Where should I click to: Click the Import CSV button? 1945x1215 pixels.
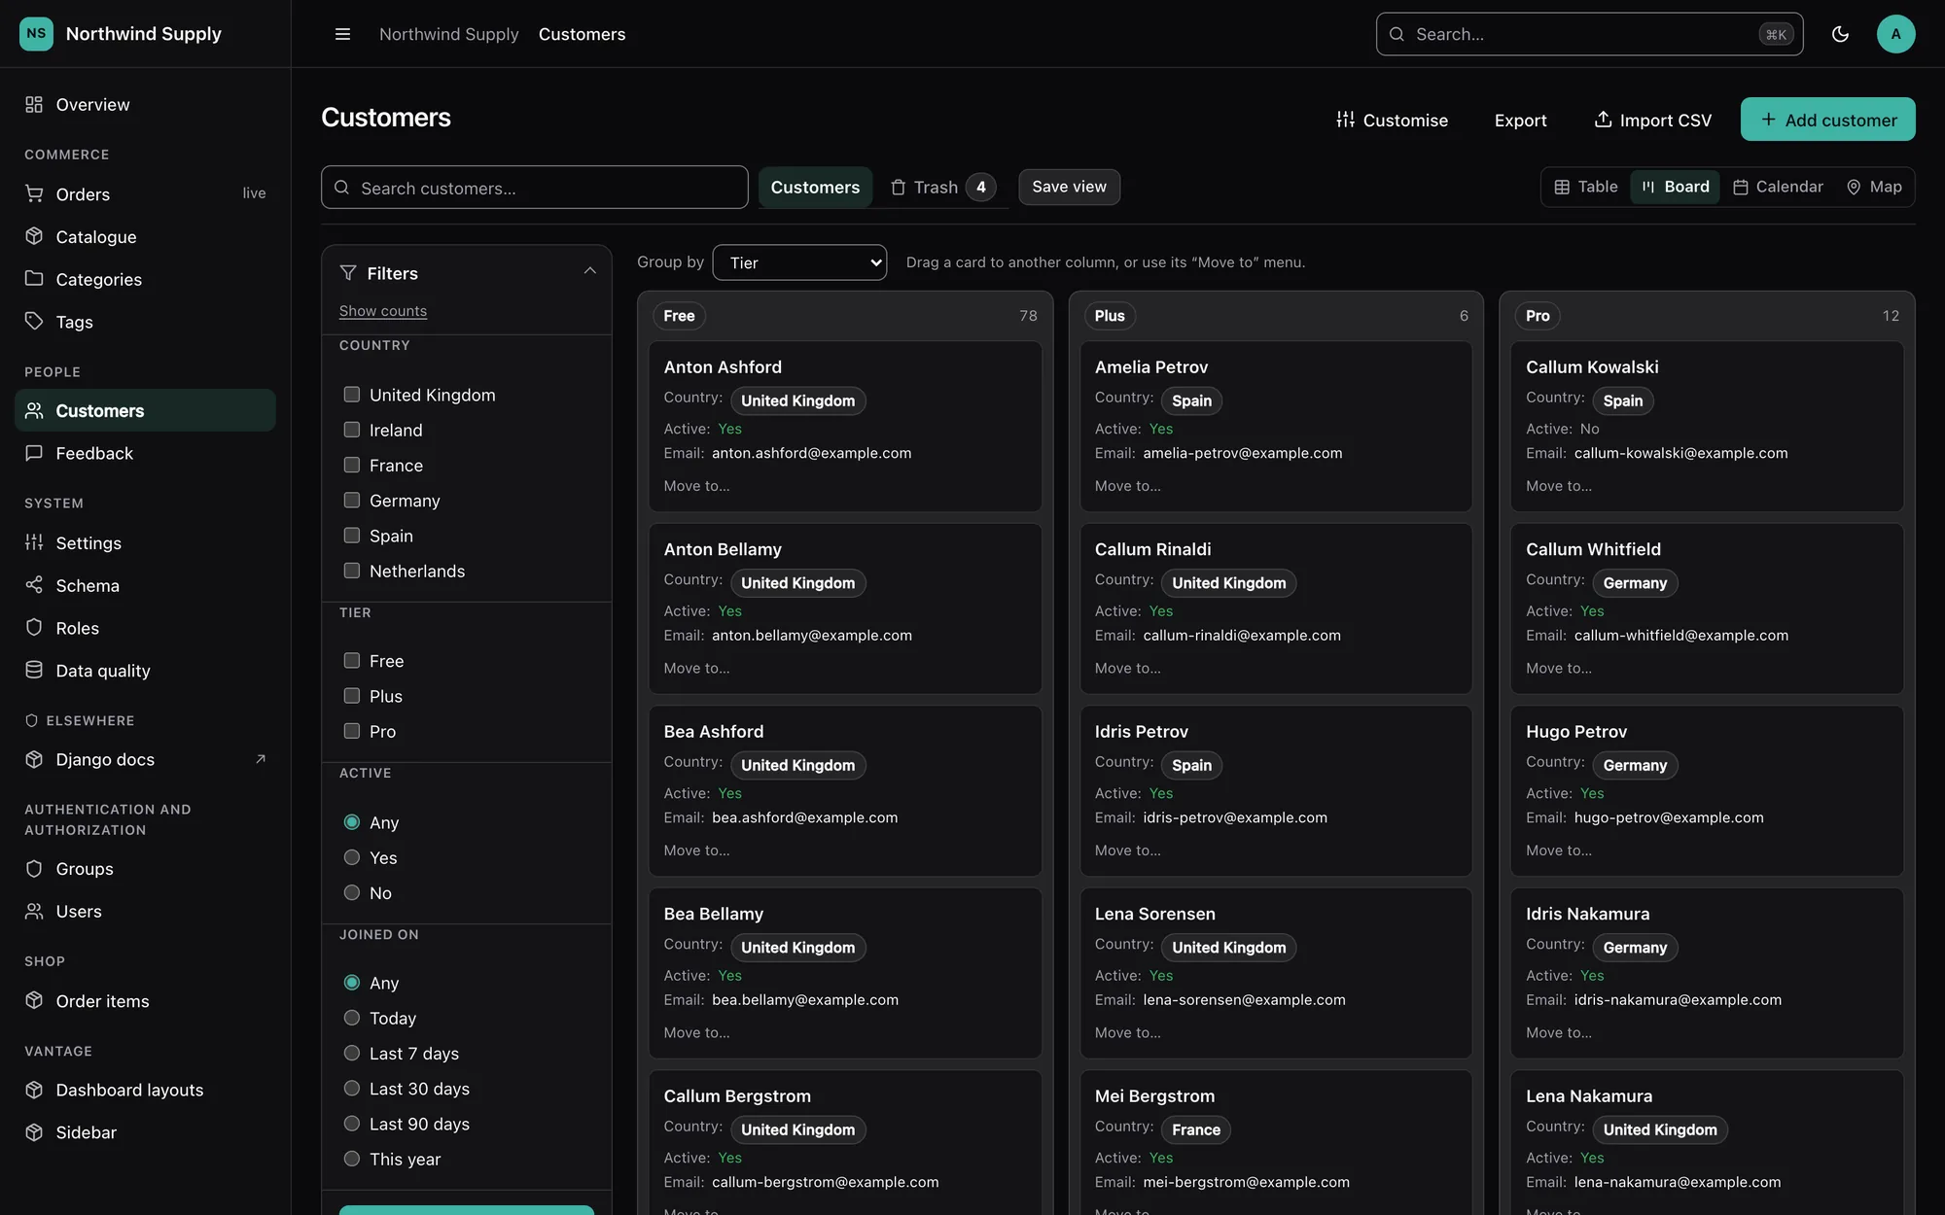pyautogui.click(x=1652, y=120)
